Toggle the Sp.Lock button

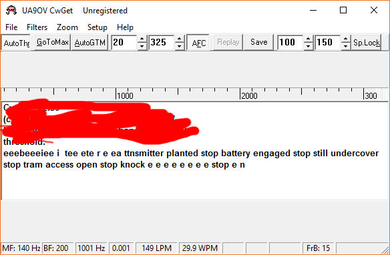[367, 43]
